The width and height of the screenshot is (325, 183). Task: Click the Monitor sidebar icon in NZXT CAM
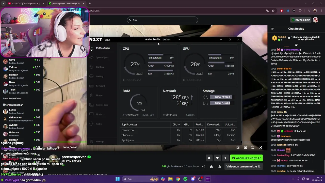click(92, 114)
